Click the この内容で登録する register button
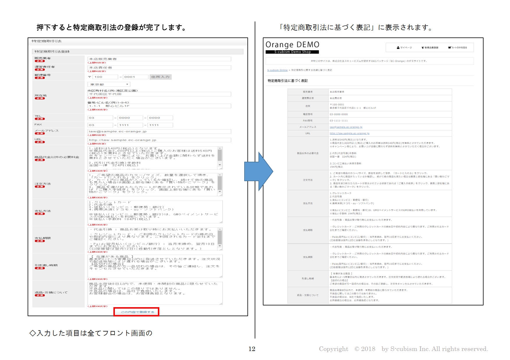The height and width of the screenshot is (360, 510). click(x=136, y=312)
